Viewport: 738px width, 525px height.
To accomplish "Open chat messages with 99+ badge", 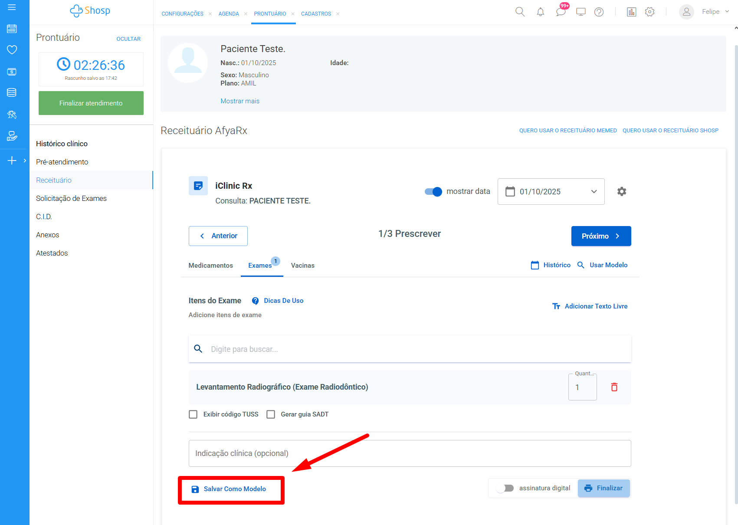I will click(x=561, y=12).
